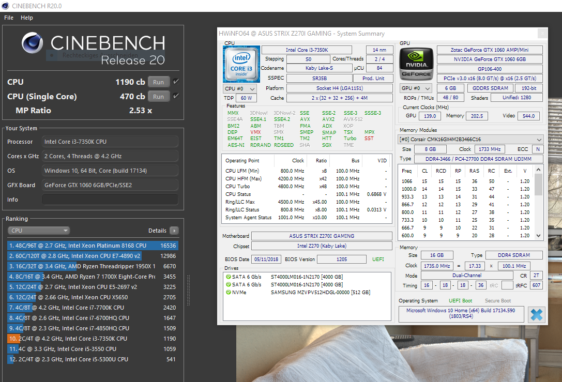
Task: Select ranking entry Intel Xeon CPU E5-2697 v2
Action: coord(93,287)
